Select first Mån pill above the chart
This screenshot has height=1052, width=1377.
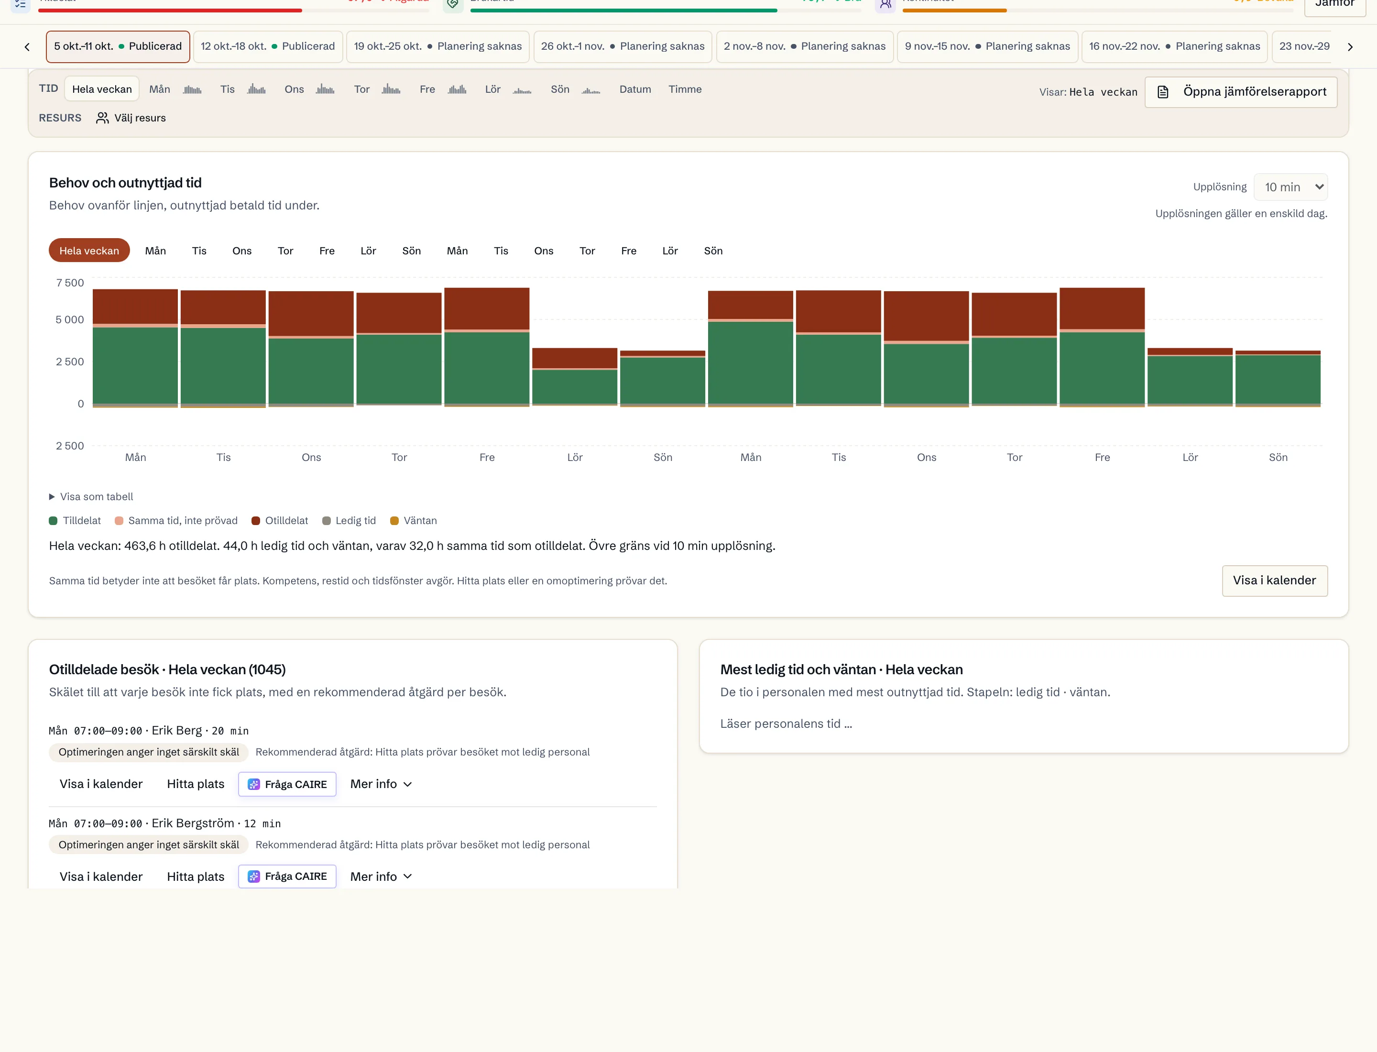point(155,251)
